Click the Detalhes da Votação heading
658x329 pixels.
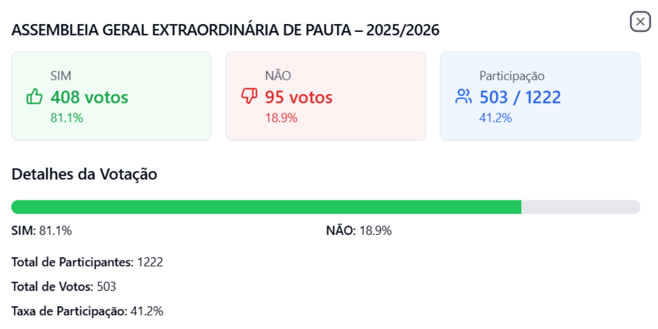[x=84, y=174]
